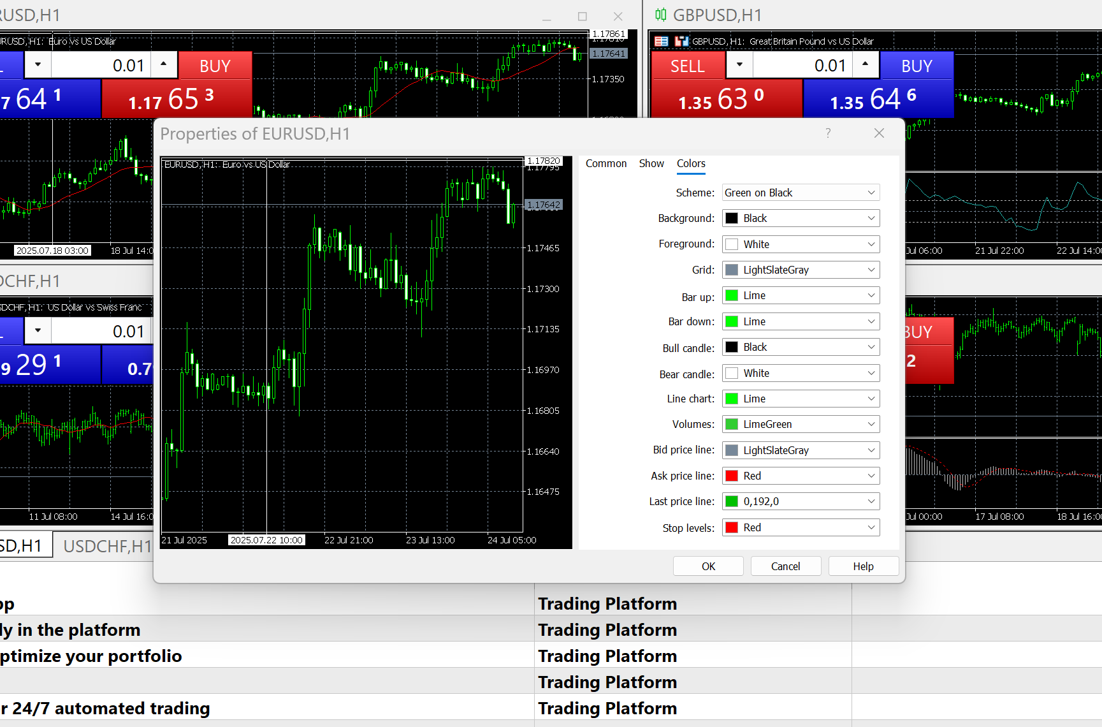This screenshot has height=727, width=1102.
Task: Increase GBPUSD trade volume with up arrow
Action: tap(865, 64)
